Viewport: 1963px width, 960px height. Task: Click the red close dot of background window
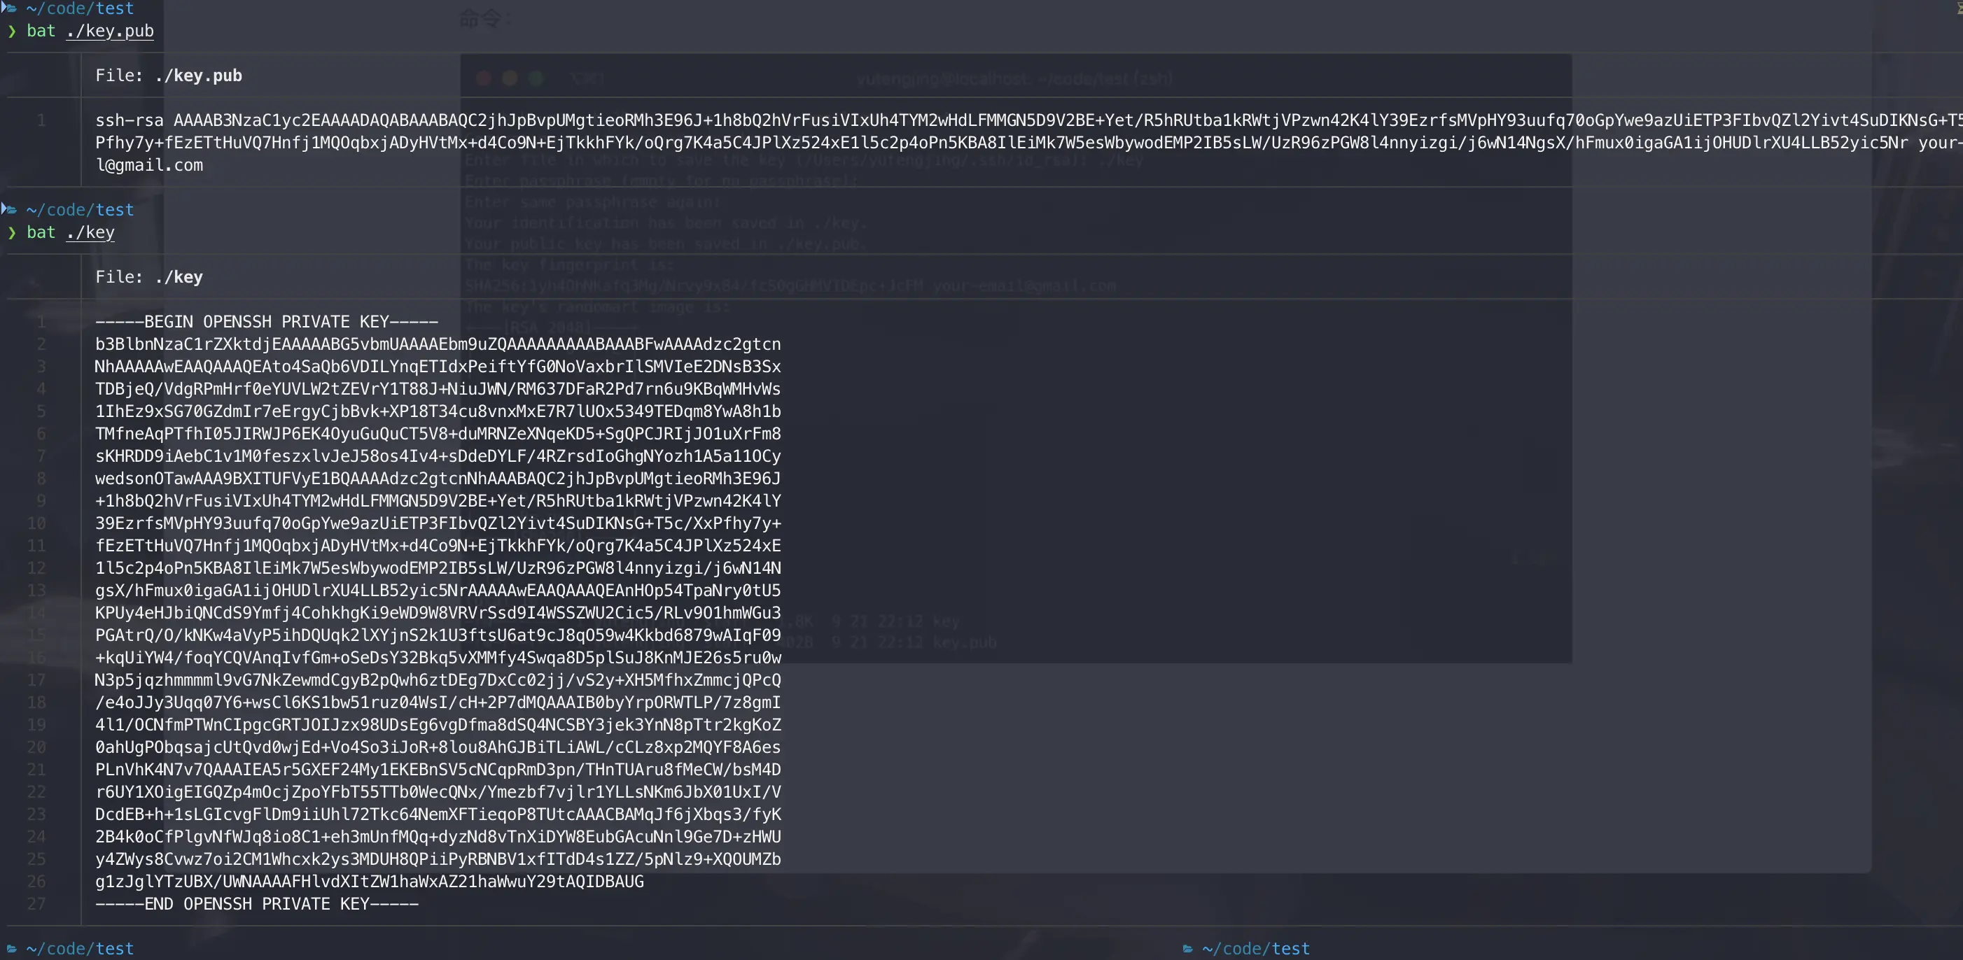point(483,78)
